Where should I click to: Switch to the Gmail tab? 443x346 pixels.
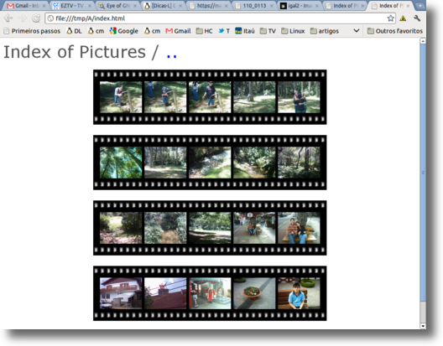coord(25,6)
